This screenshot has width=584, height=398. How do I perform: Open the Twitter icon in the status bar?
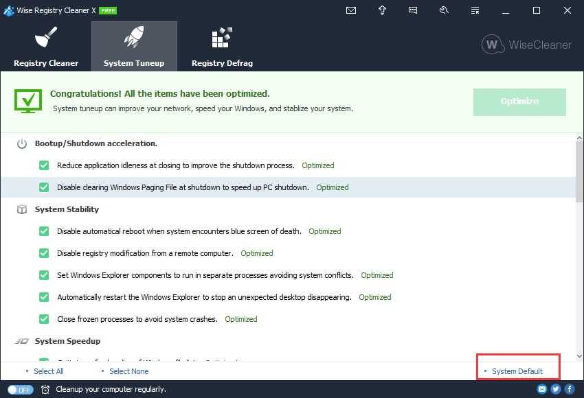pyautogui.click(x=556, y=389)
